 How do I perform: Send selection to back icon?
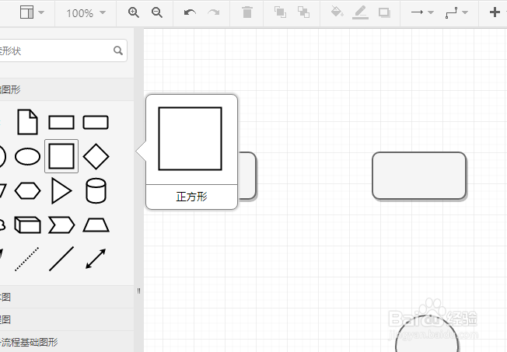point(303,12)
